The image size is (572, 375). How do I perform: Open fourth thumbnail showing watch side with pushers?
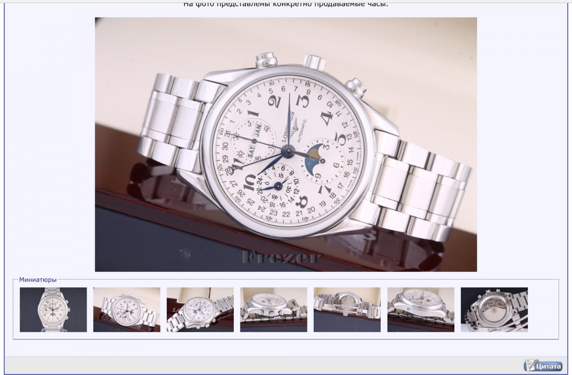pyautogui.click(x=273, y=309)
